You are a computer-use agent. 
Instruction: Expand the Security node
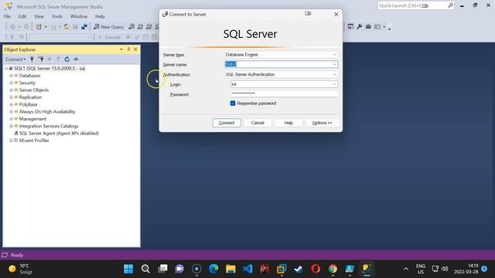pyautogui.click(x=11, y=83)
